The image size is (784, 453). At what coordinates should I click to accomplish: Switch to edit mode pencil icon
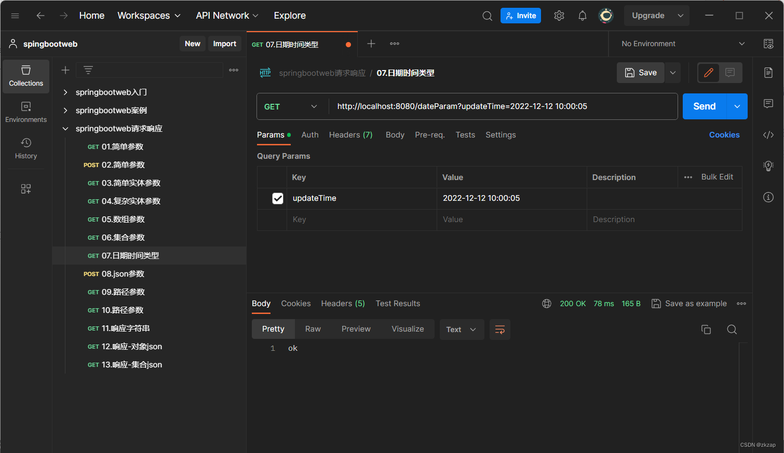tap(709, 73)
